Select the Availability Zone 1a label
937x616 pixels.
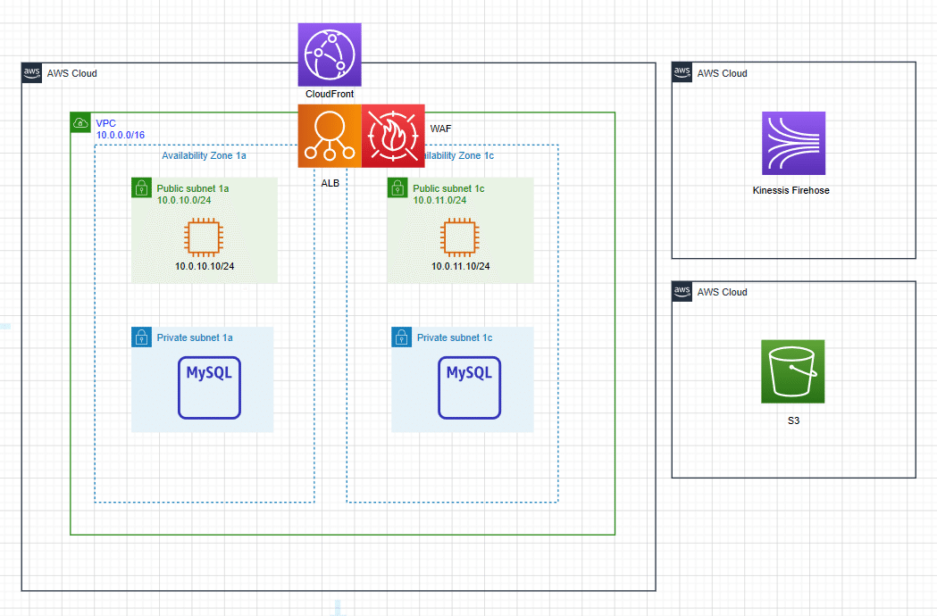coord(204,155)
